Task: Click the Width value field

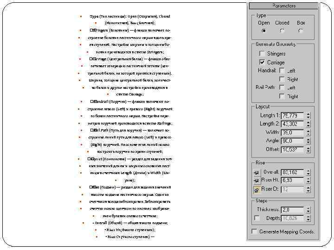Action: [x=292, y=132]
